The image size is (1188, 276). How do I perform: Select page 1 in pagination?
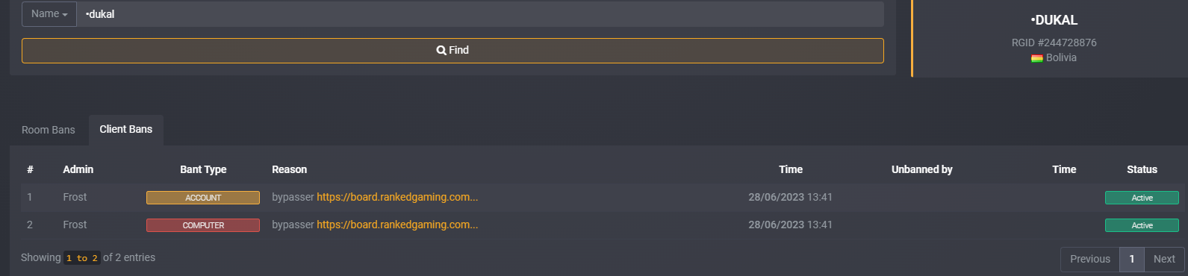(x=1132, y=259)
